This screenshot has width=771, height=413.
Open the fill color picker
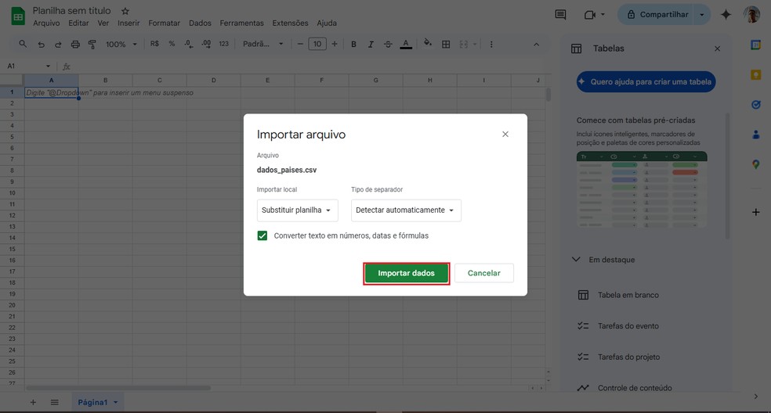click(x=428, y=43)
